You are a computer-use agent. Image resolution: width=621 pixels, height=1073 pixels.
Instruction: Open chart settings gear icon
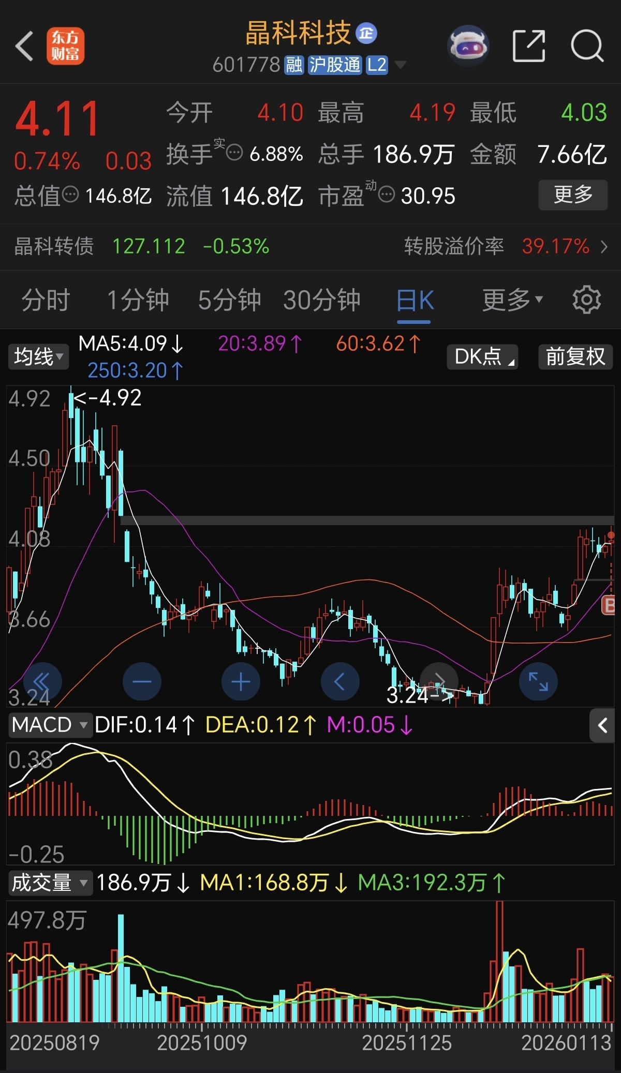(x=586, y=300)
